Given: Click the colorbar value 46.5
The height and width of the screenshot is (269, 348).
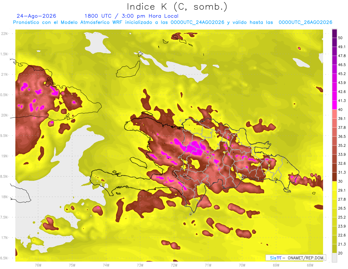Looking at the screenshot, I should coord(342,65).
